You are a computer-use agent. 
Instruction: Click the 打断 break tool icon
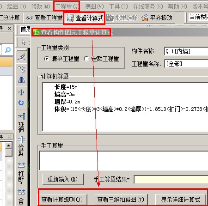tap(21, 165)
